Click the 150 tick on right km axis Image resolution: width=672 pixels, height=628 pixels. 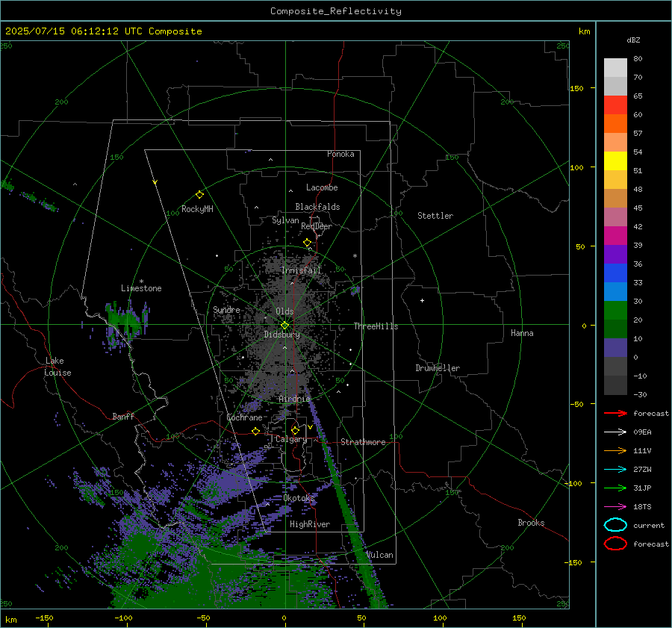(576, 88)
